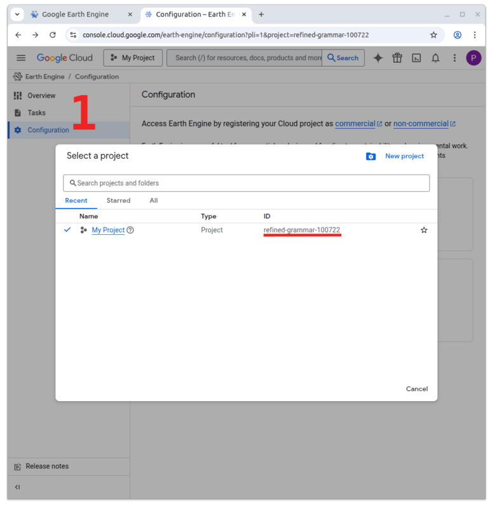Switch to the Starred tab

(118, 201)
